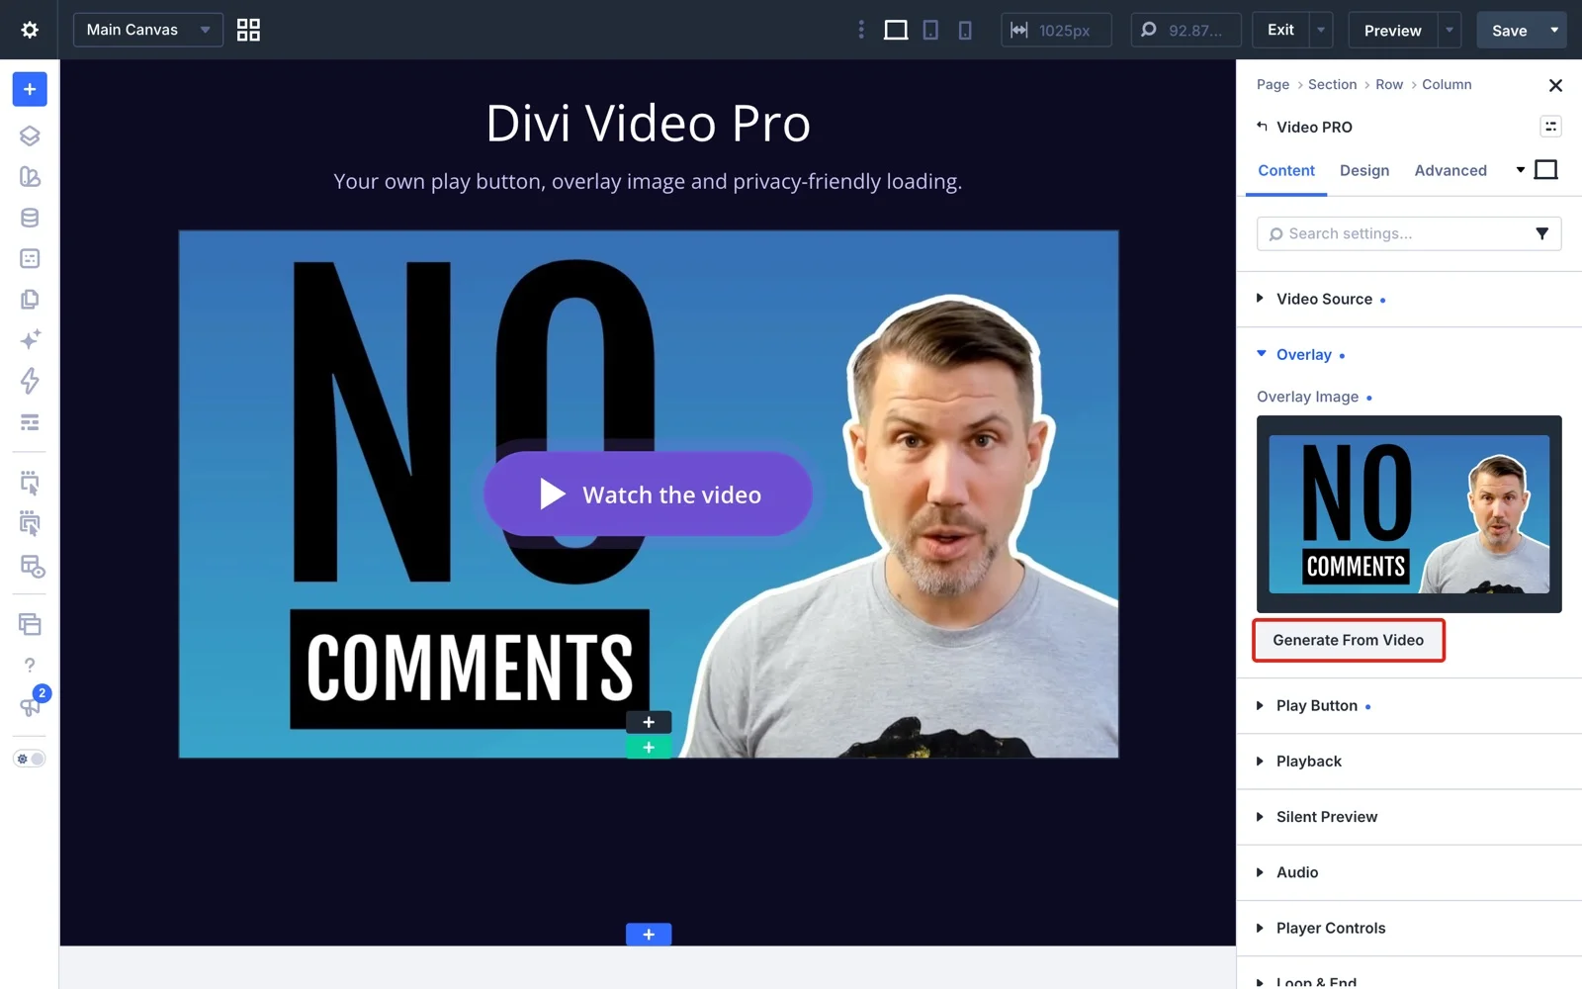This screenshot has height=989, width=1582.
Task: Click the Watch the video play button
Action: pyautogui.click(x=648, y=494)
